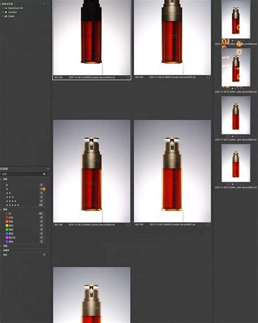Select the Serum0849 image in the viewer
258x323 pixels.
[x=173, y=38]
